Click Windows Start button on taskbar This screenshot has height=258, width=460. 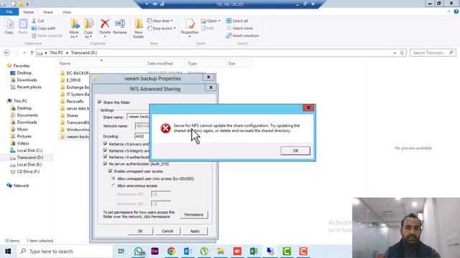8,252
